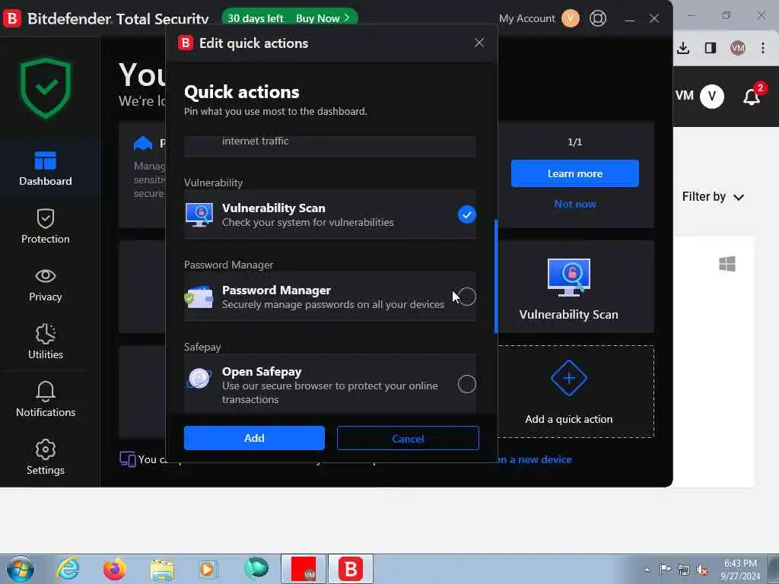The height and width of the screenshot is (584, 779).
Task: Open My Account
Action: 526,18
